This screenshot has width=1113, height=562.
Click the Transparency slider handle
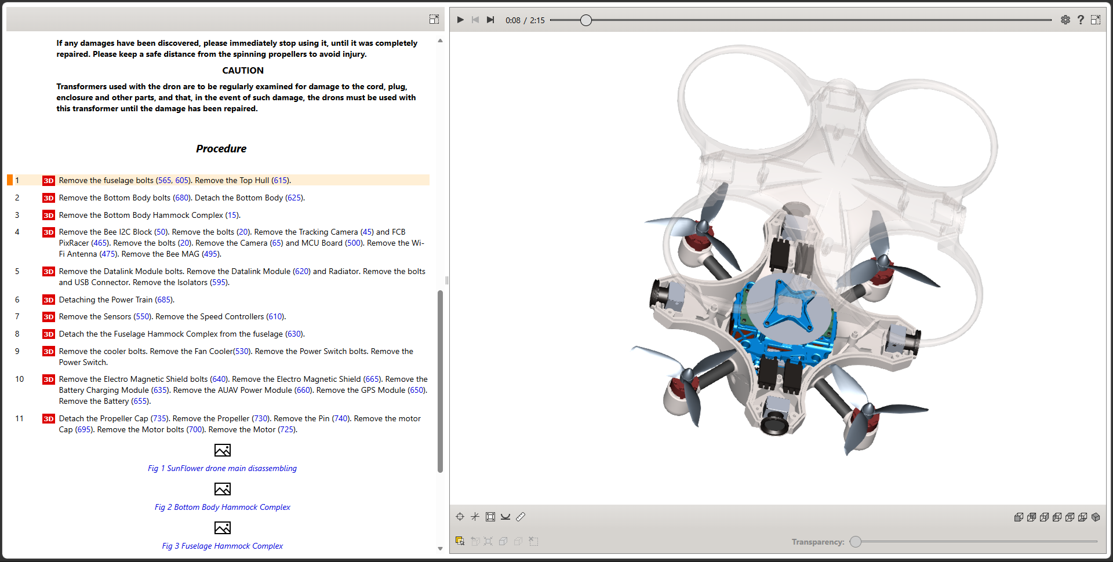856,542
